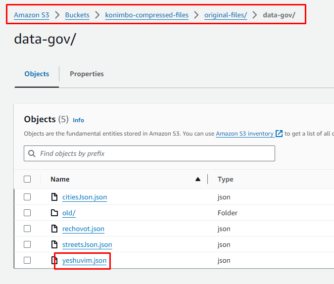Navigate to original-files/ breadcrumb

click(x=226, y=15)
